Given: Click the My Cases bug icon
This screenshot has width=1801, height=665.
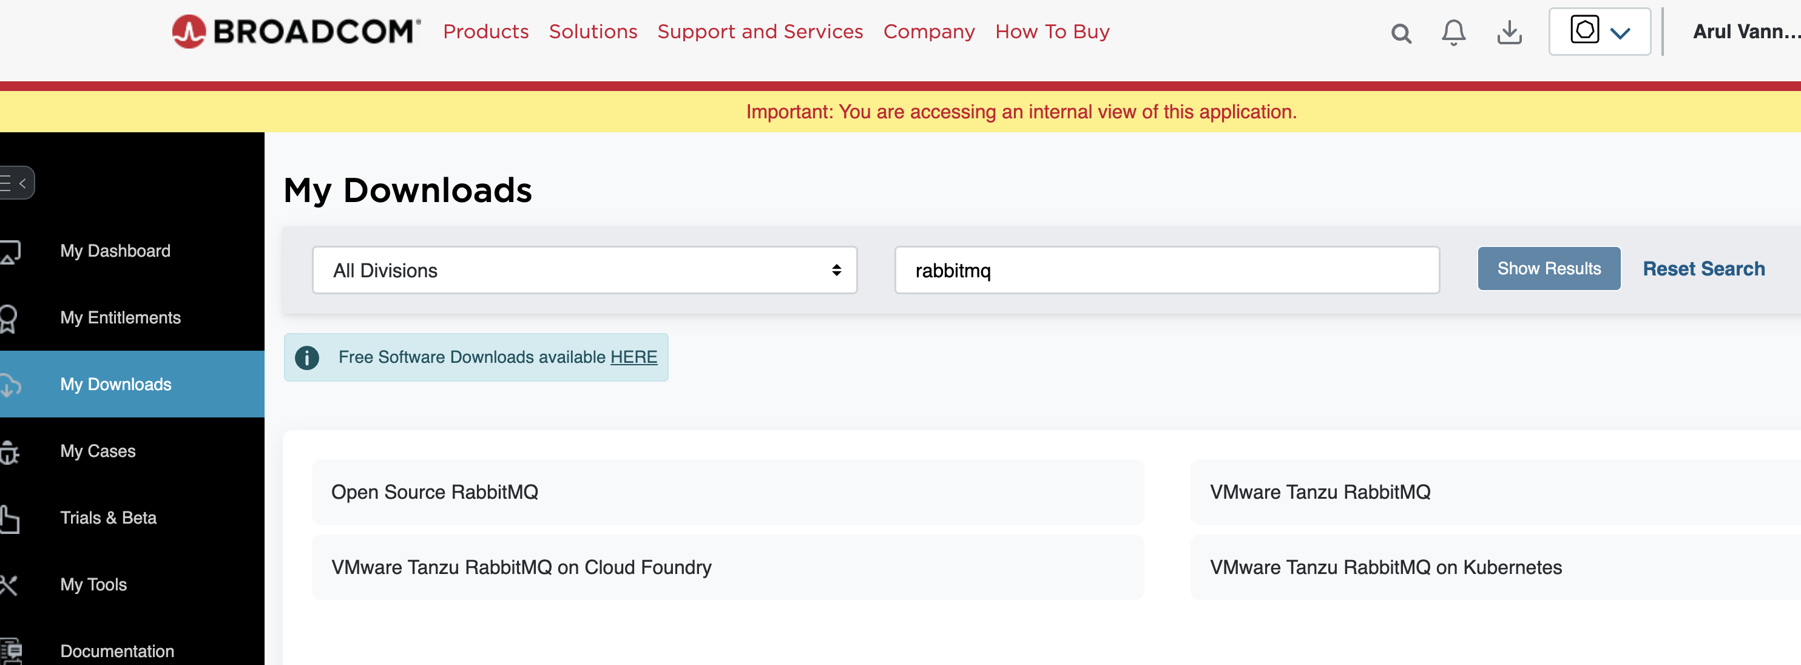Looking at the screenshot, I should pos(9,453).
